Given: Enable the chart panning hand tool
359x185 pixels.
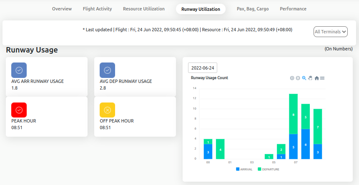Looking at the screenshot, I should point(310,78).
